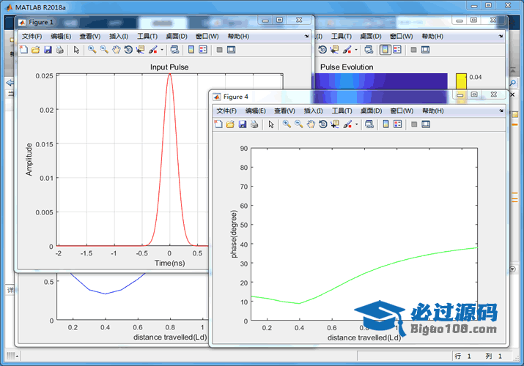Activate Data Cursor tool in Figure 4
This screenshot has width=524, height=366.
coord(334,124)
